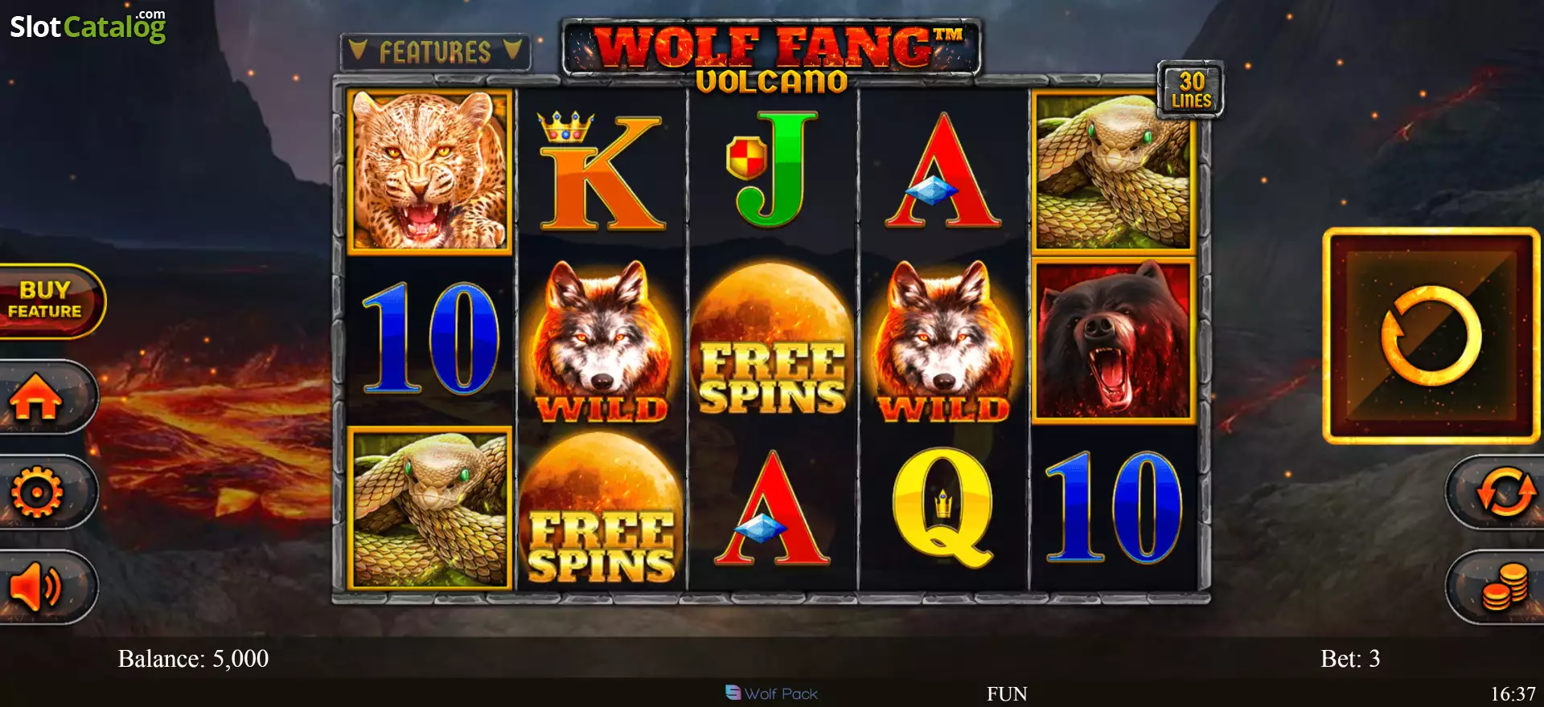Open the SlotCatalog.com logo link
The image size is (1544, 707).
[88, 26]
